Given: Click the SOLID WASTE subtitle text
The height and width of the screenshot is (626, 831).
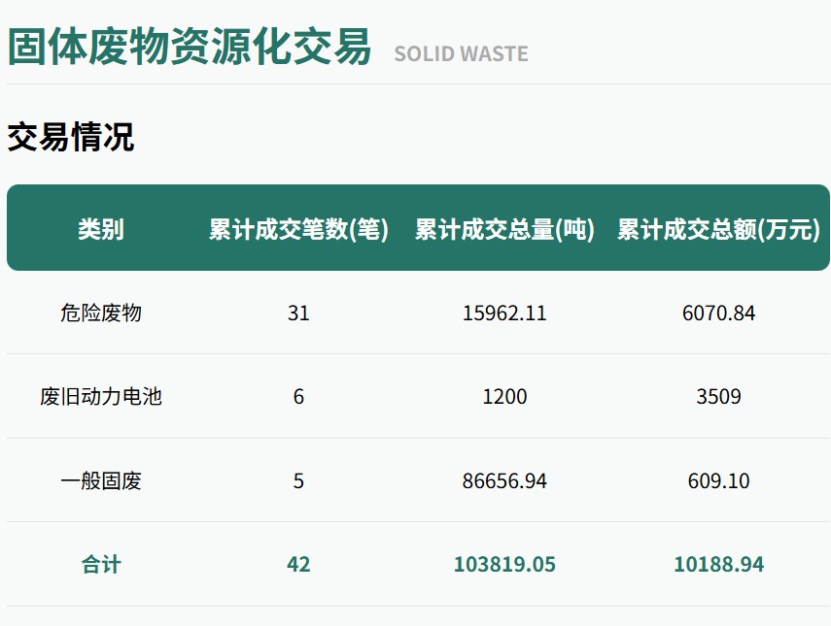Looking at the screenshot, I should point(461,54).
